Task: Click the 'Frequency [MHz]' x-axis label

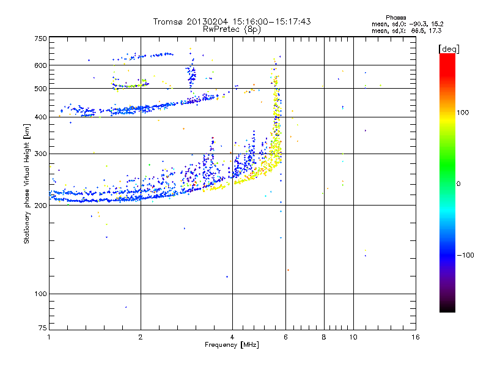Action: (232, 345)
